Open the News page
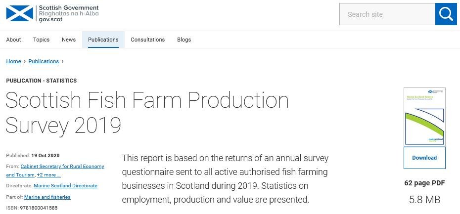Viewport: 460px width, 214px height. coord(69,40)
